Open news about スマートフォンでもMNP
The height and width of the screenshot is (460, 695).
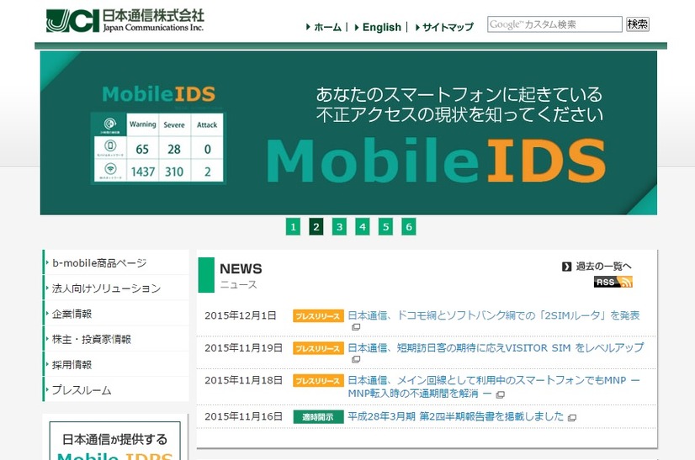(493, 386)
